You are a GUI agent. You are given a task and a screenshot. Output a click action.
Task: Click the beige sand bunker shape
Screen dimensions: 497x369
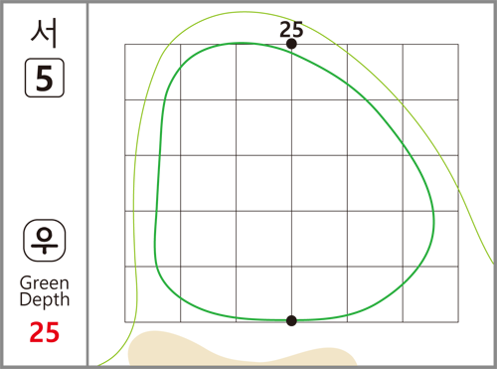(x=242, y=350)
